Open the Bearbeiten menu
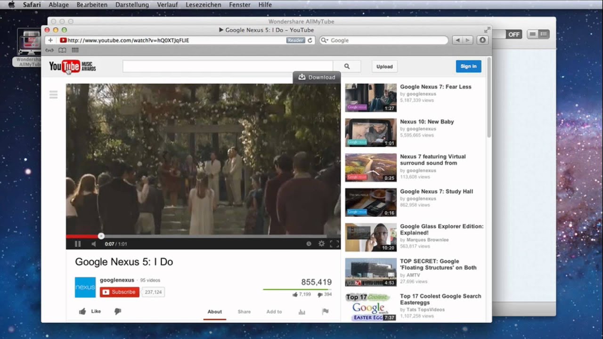The image size is (603, 339). tap(92, 5)
